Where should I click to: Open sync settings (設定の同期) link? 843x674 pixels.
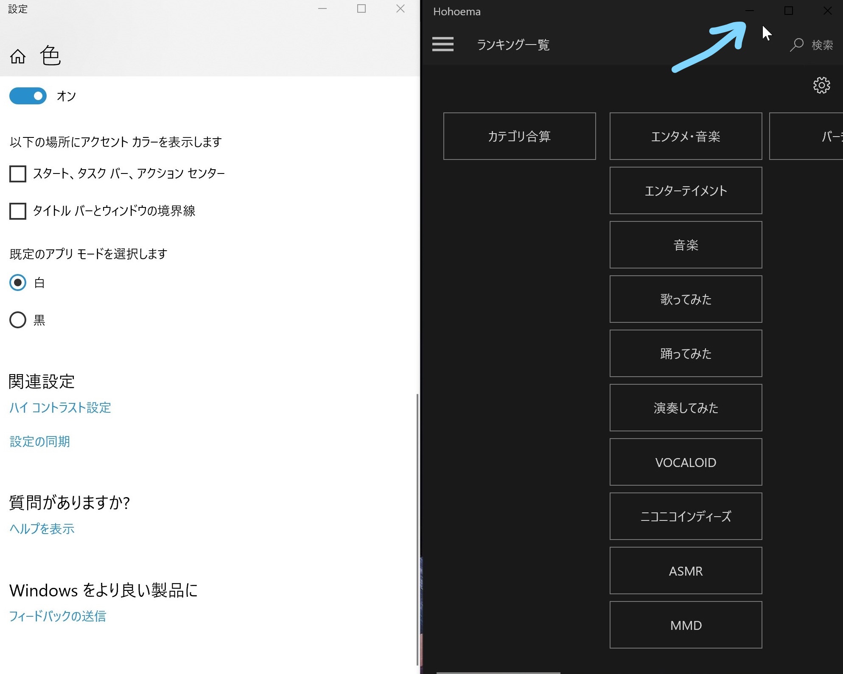pyautogui.click(x=39, y=442)
